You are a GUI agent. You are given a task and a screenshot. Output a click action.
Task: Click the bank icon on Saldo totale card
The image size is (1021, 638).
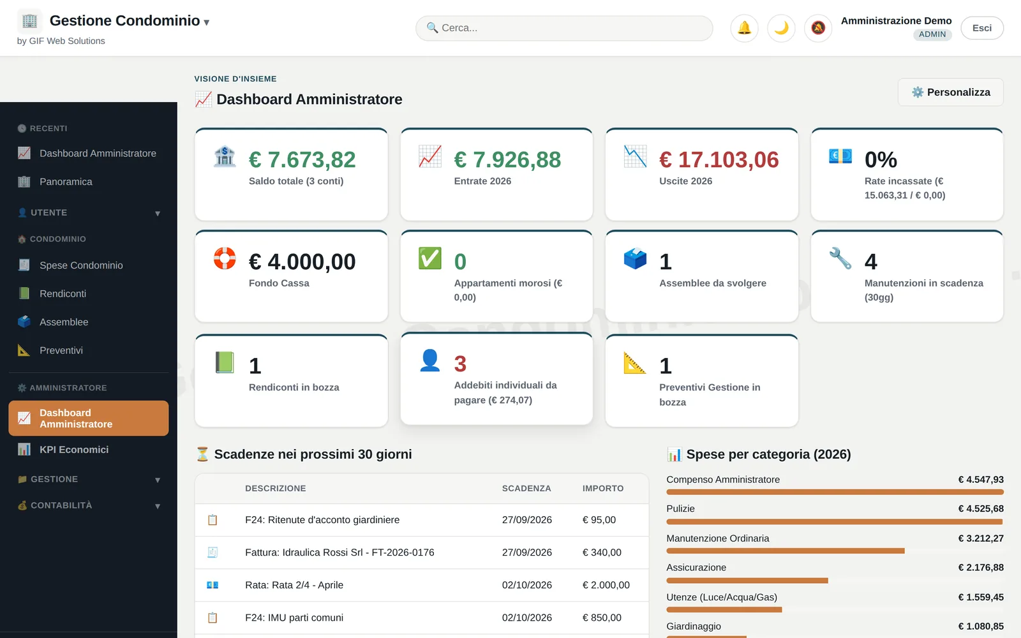pos(225,156)
